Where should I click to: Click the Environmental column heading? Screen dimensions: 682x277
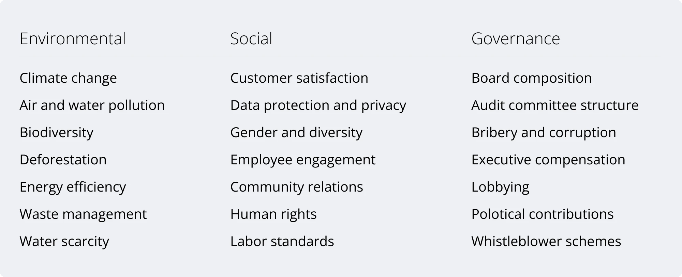[x=73, y=38]
